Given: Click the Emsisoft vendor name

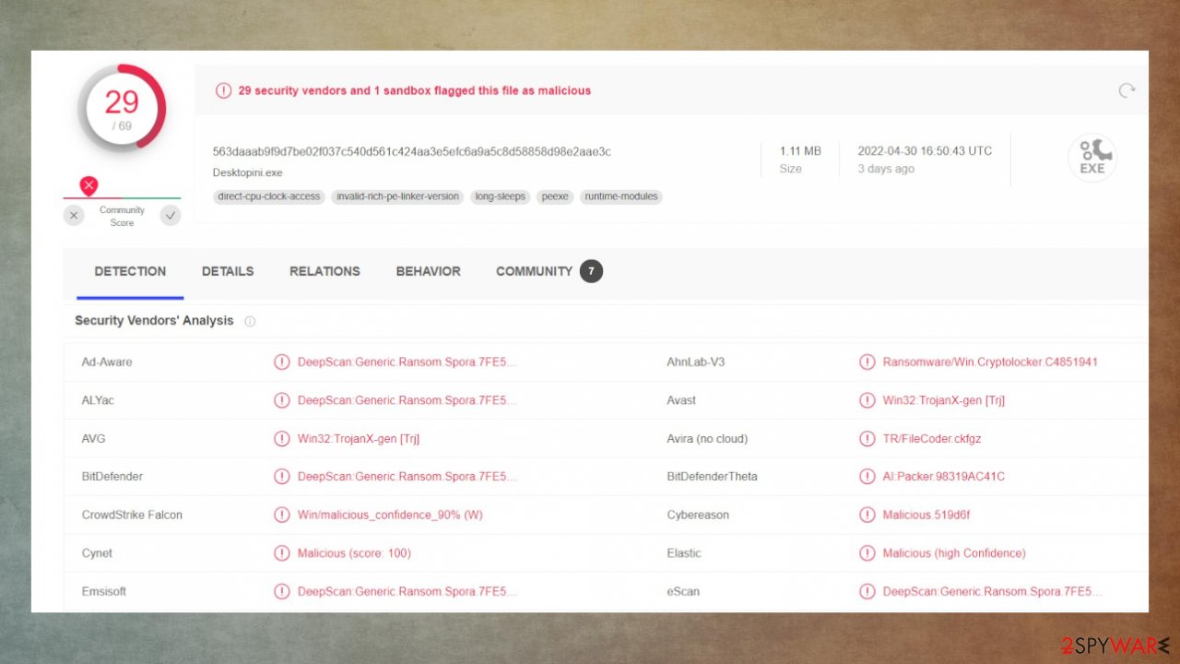Looking at the screenshot, I should point(106,591).
